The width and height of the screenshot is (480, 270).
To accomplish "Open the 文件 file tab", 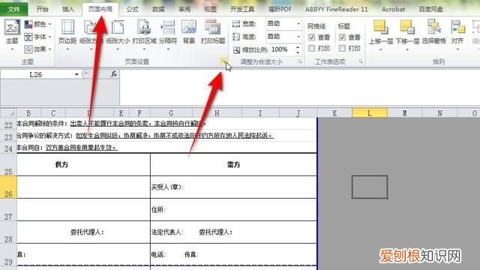I will [x=13, y=9].
